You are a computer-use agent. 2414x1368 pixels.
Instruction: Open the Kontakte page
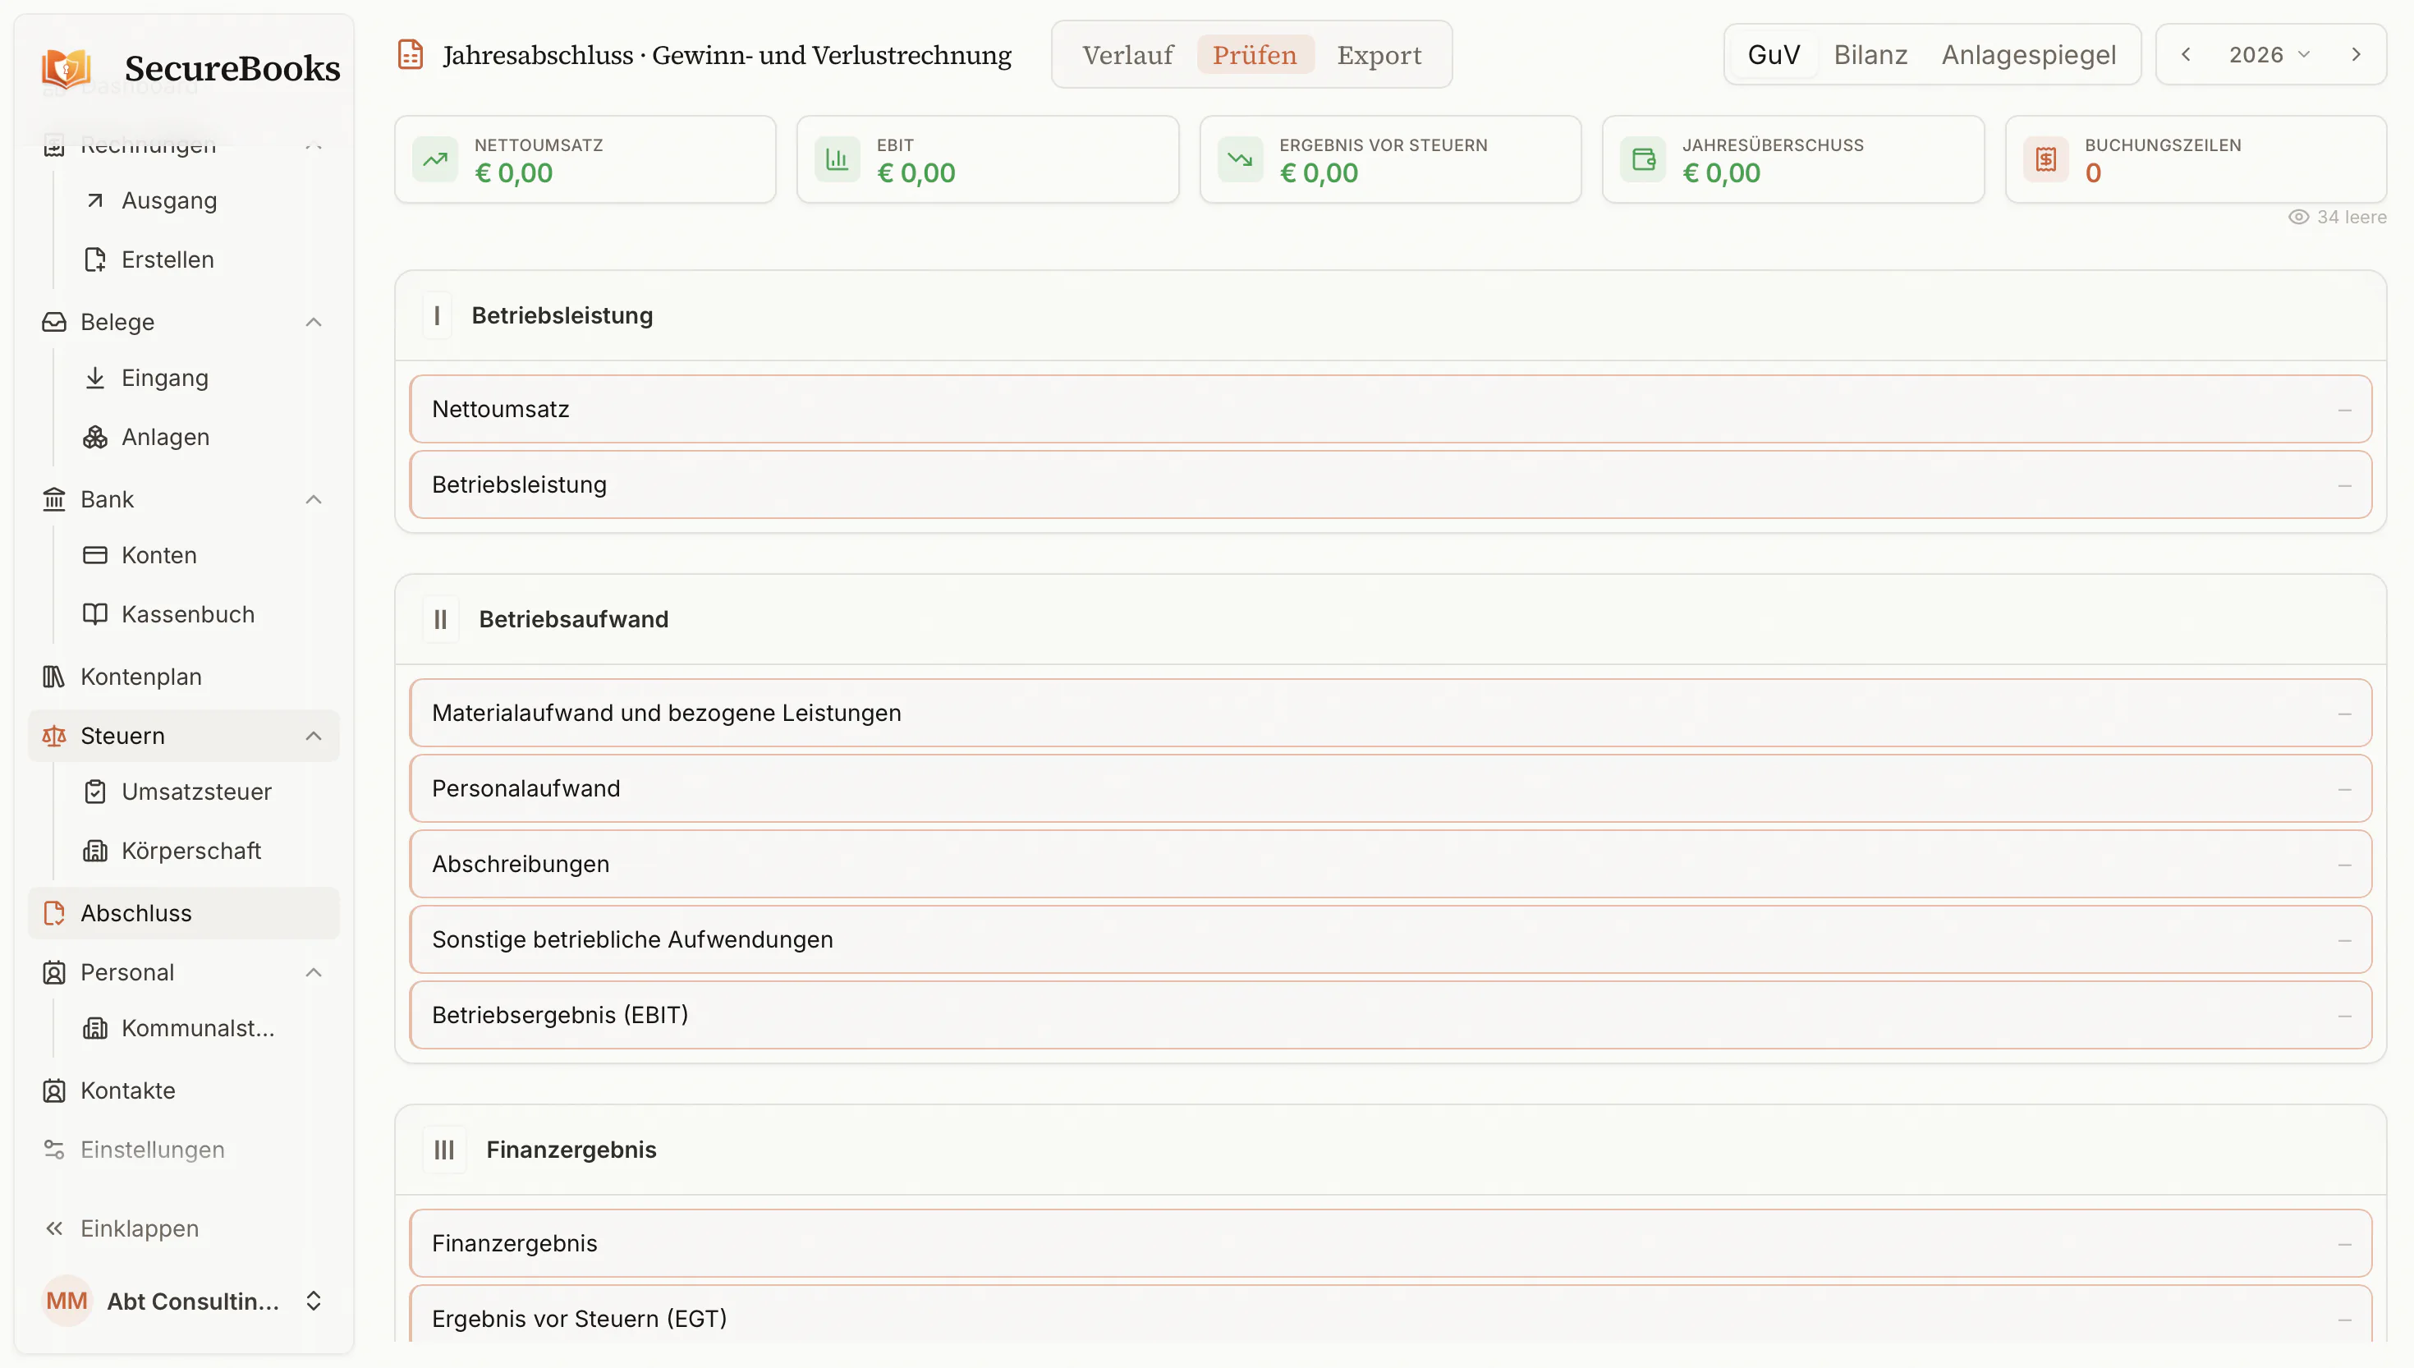click(184, 1090)
